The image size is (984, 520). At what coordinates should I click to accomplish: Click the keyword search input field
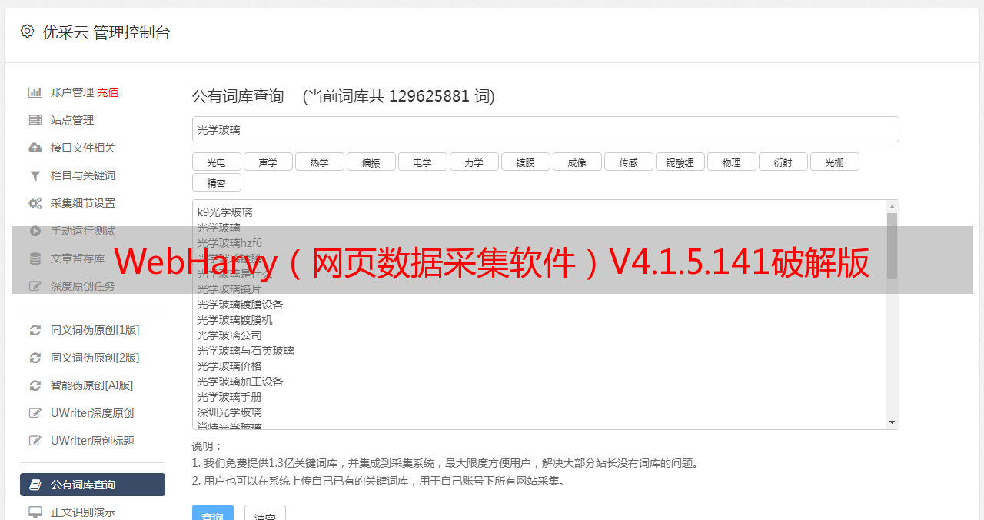pyautogui.click(x=545, y=129)
